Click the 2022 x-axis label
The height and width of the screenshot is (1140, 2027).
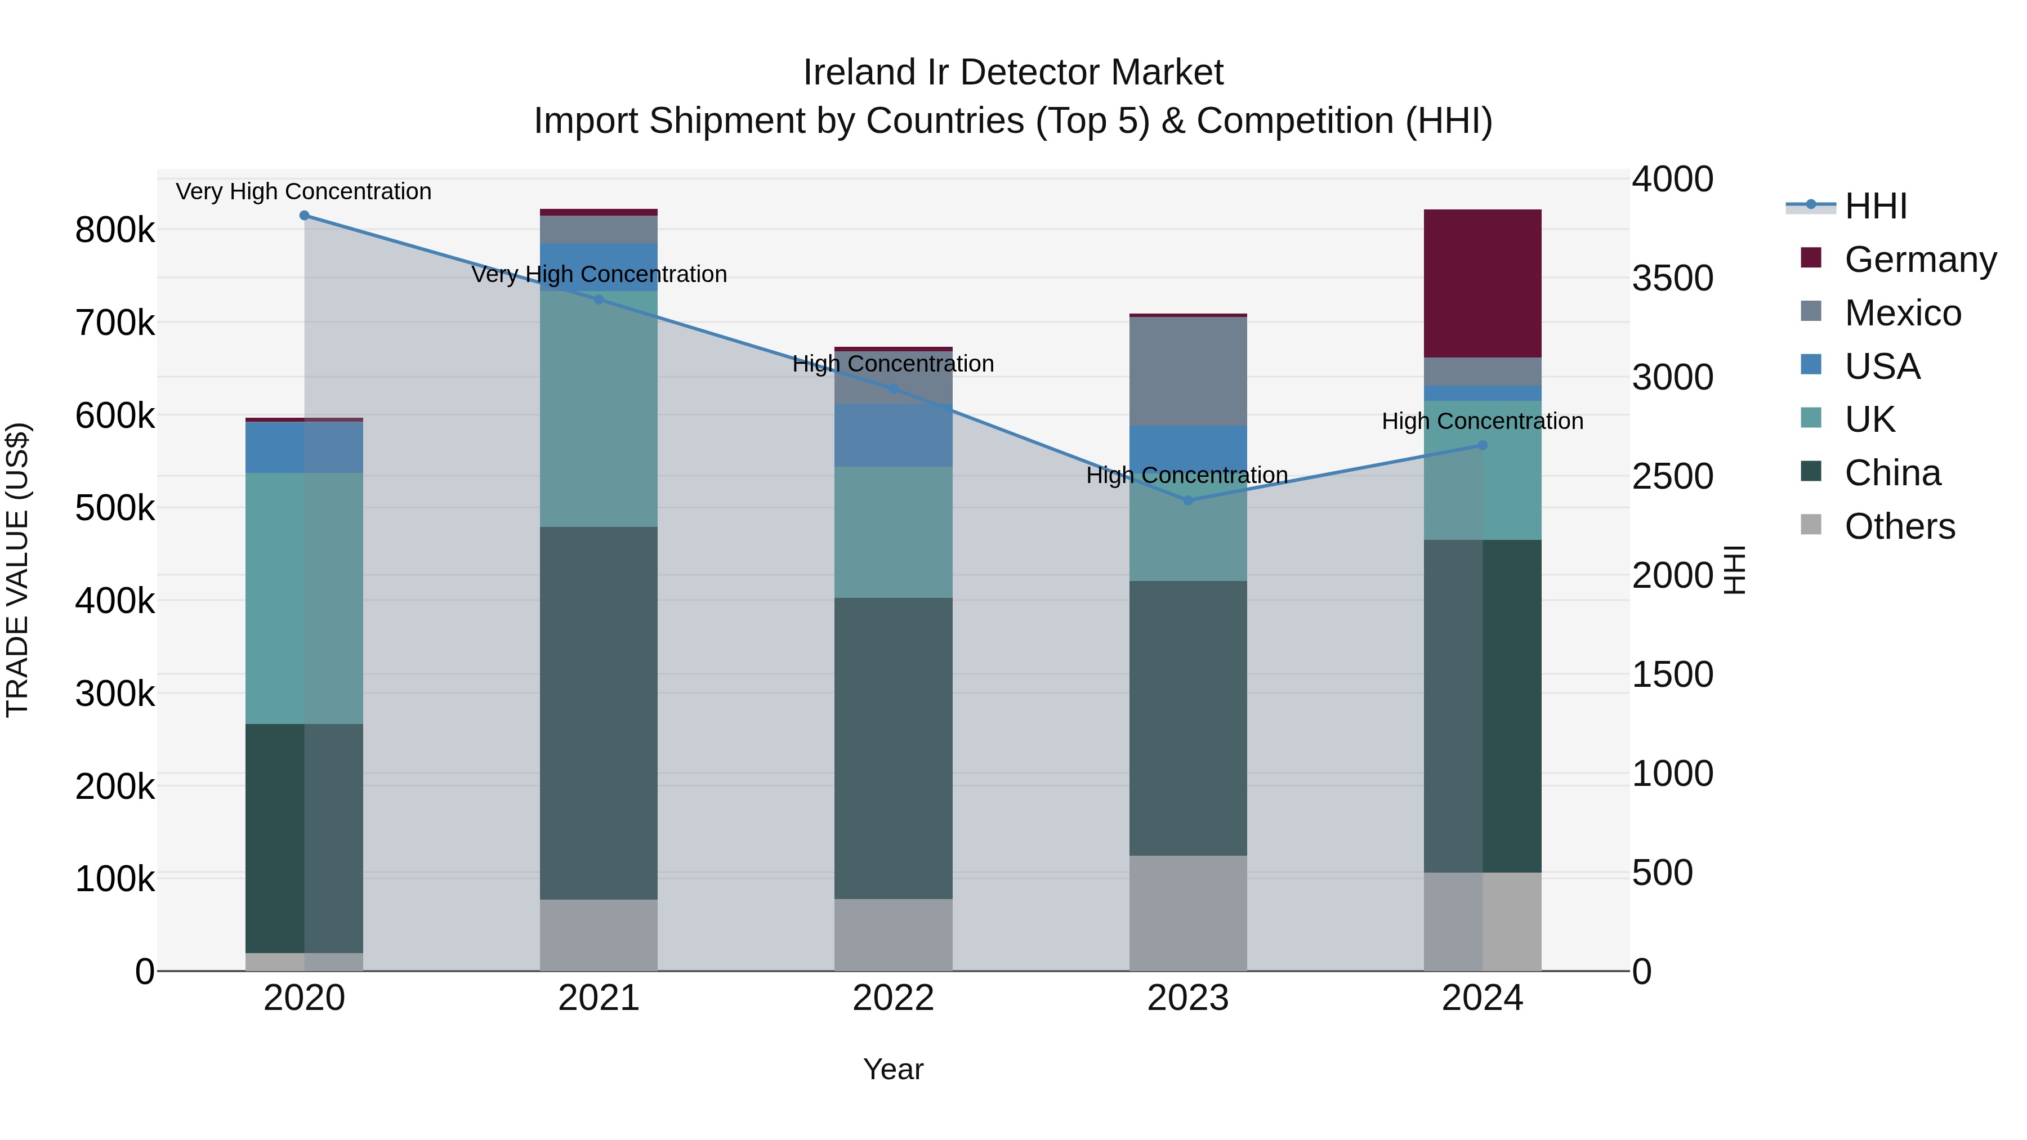[893, 998]
